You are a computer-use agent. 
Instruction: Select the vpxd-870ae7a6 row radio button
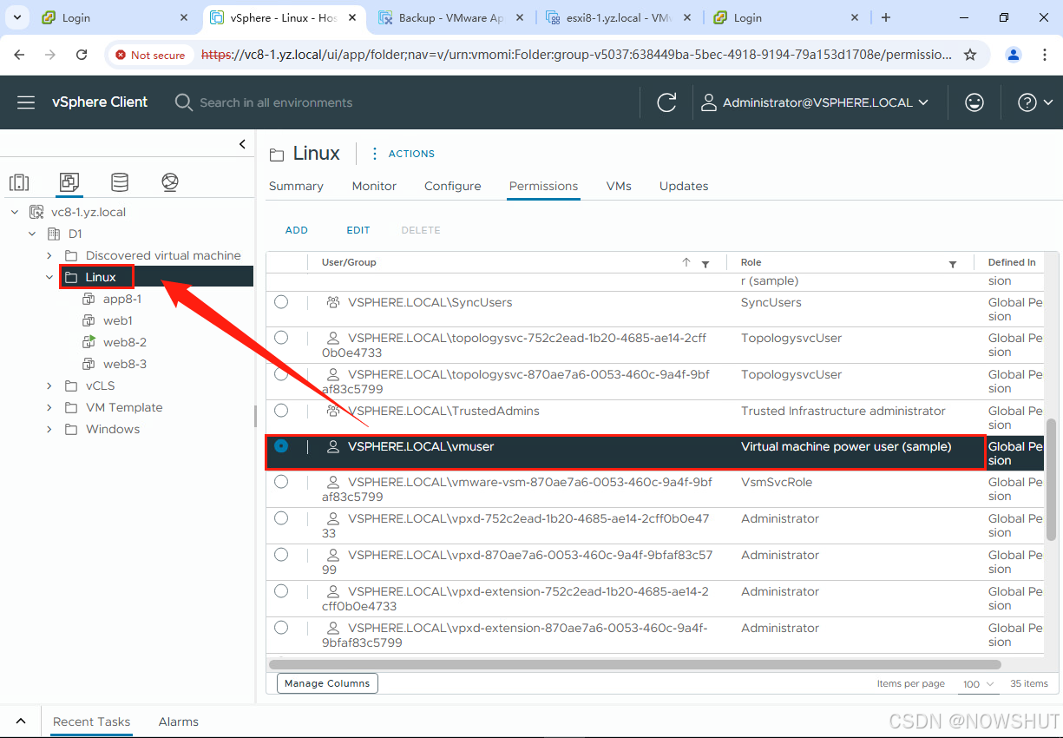281,555
